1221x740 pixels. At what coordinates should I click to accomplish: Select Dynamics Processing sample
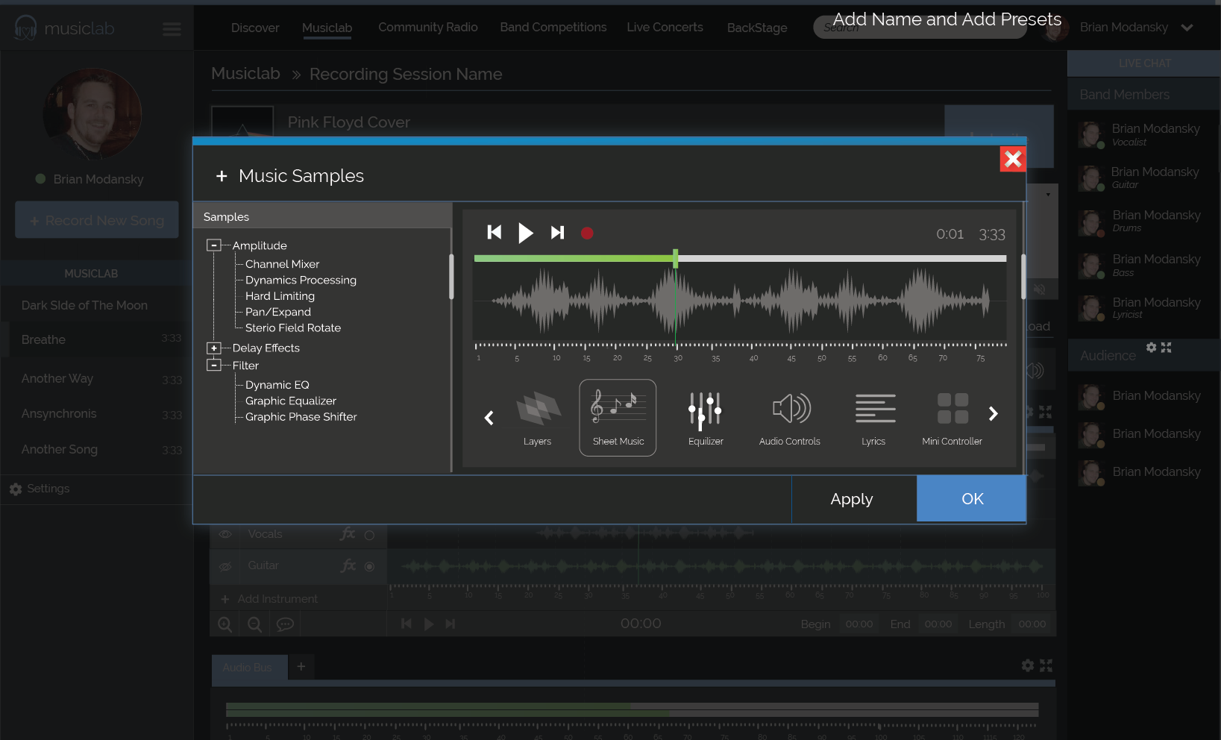(301, 280)
